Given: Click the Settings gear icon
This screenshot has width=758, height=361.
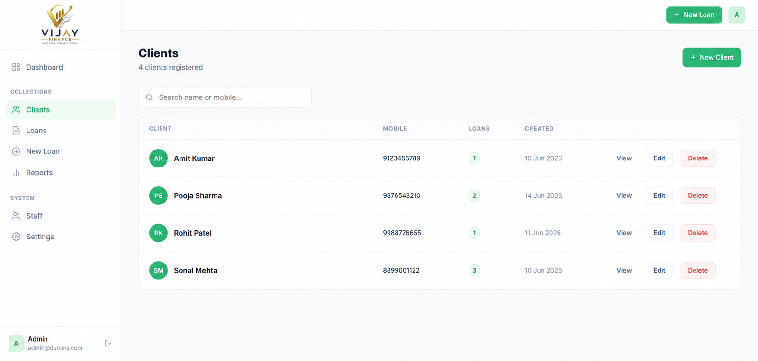Looking at the screenshot, I should [x=16, y=237].
